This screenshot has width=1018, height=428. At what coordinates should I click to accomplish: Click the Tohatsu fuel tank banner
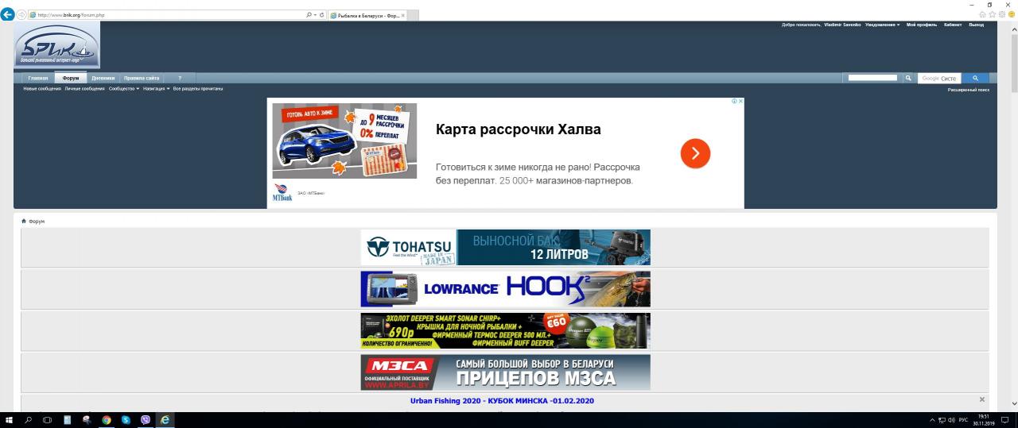(505, 247)
